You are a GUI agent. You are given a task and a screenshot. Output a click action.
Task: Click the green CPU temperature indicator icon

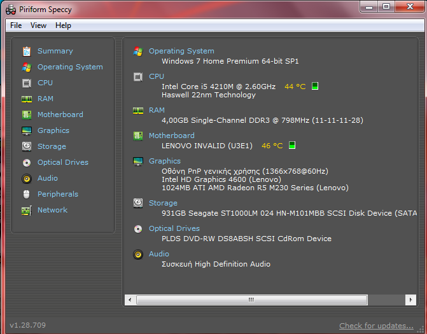315,86
